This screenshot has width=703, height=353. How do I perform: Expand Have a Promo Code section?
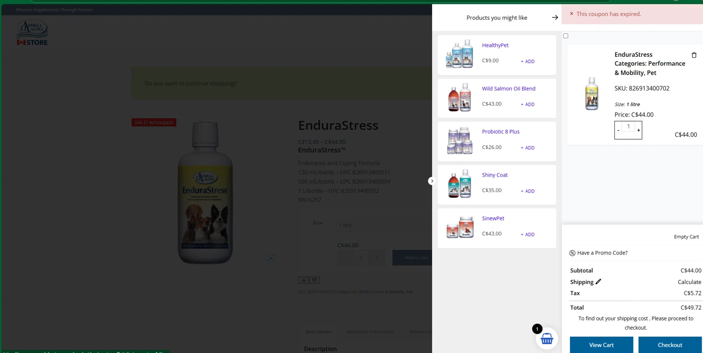602,253
